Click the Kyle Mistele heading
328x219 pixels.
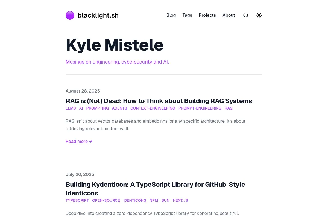click(x=115, y=45)
